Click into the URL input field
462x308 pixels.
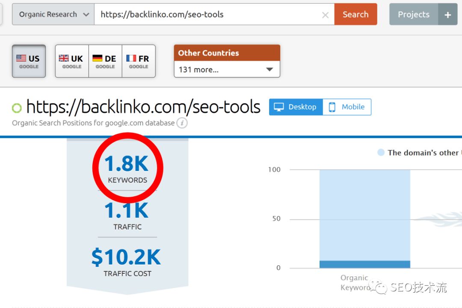(x=205, y=15)
